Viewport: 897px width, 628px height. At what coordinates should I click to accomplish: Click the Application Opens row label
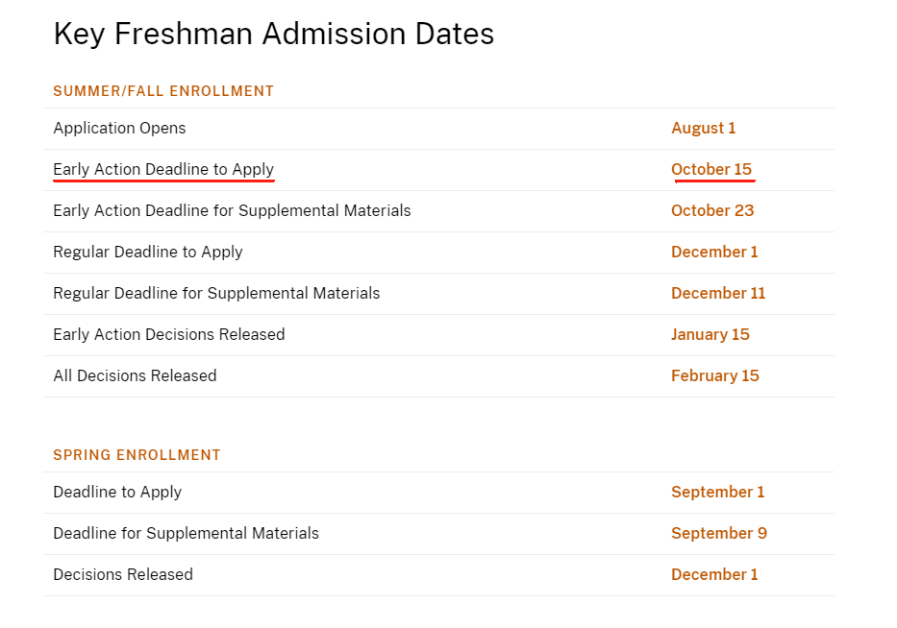pyautogui.click(x=119, y=129)
